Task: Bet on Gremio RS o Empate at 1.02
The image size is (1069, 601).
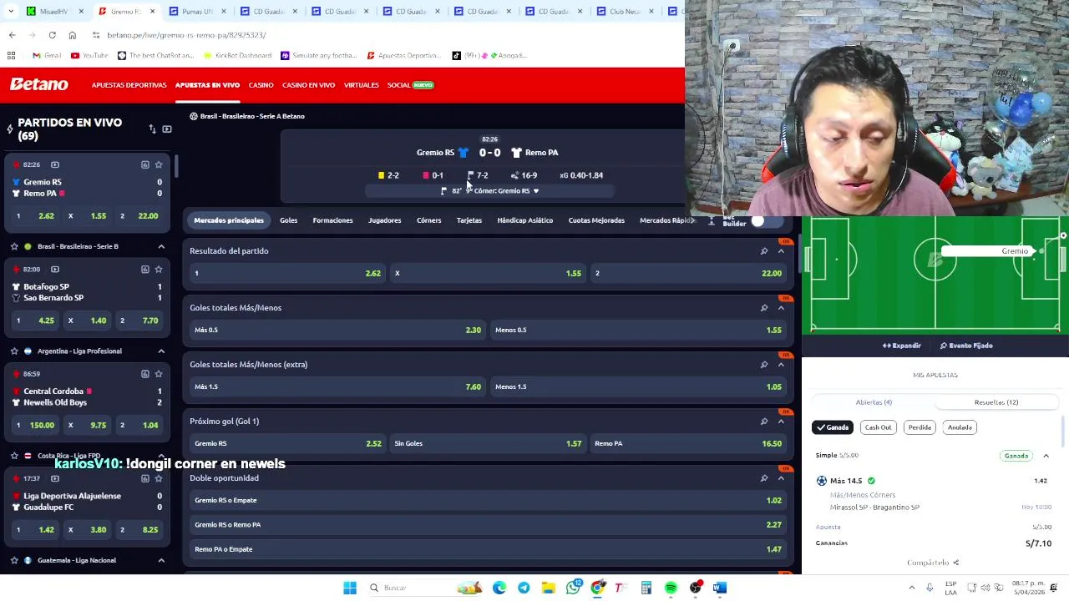Action: click(488, 500)
